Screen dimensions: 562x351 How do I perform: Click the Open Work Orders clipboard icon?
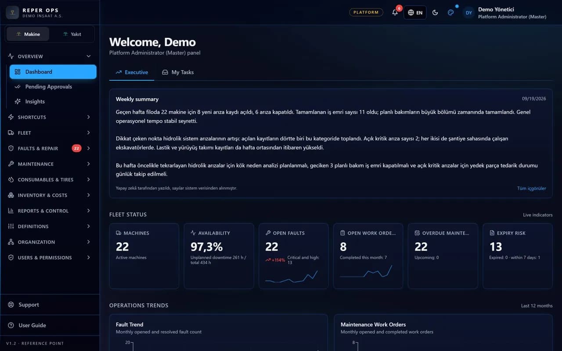click(342, 233)
